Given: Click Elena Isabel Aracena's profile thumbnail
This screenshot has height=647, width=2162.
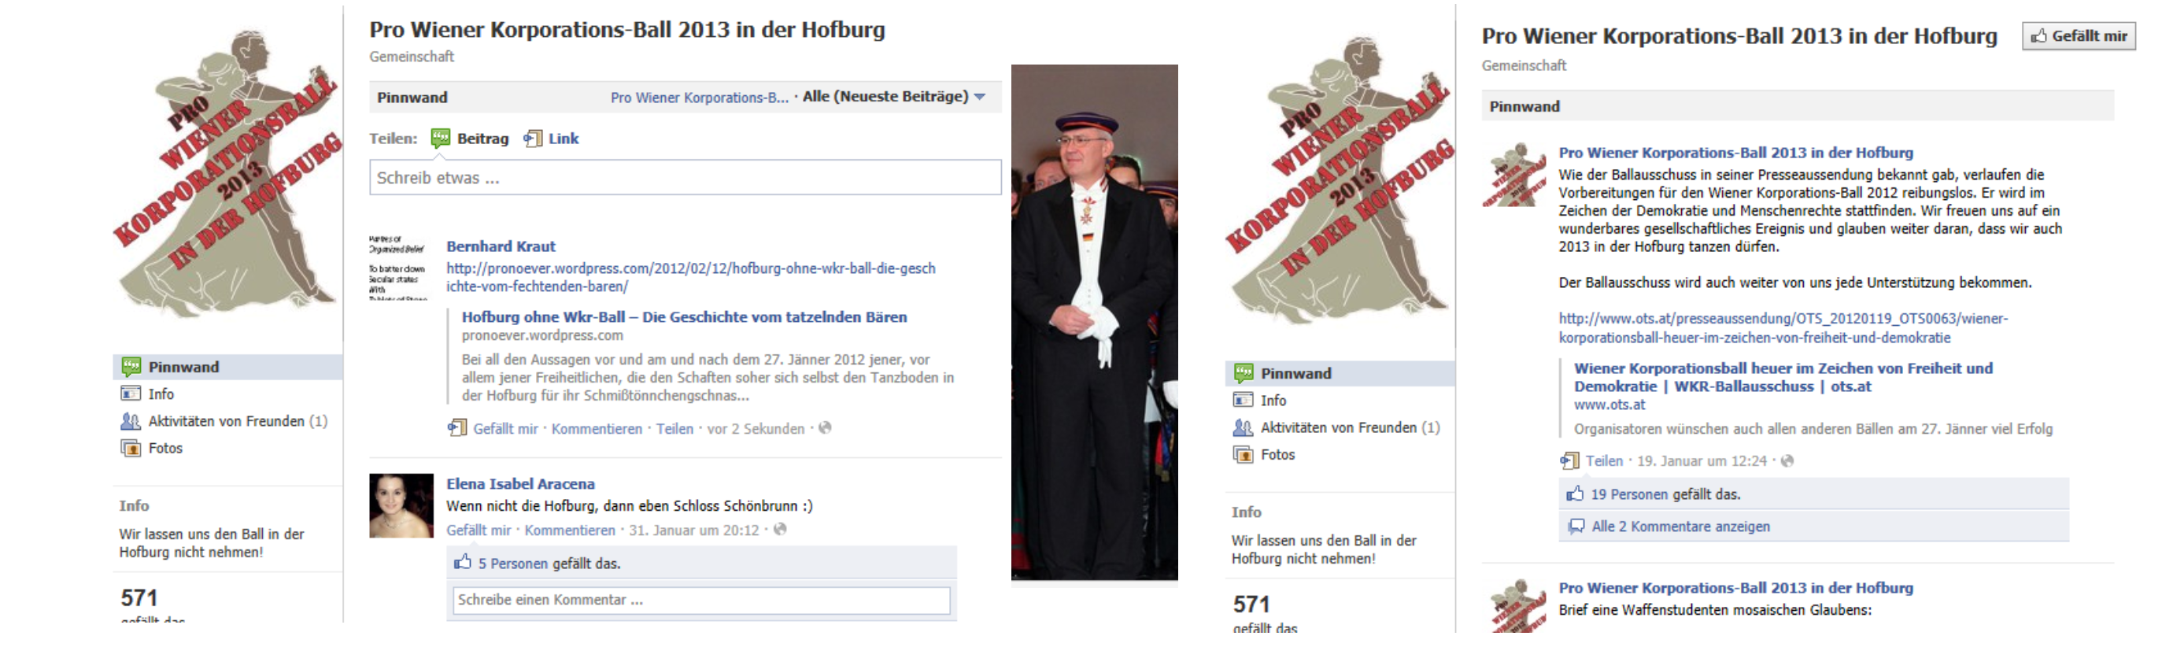Looking at the screenshot, I should tap(401, 506).
